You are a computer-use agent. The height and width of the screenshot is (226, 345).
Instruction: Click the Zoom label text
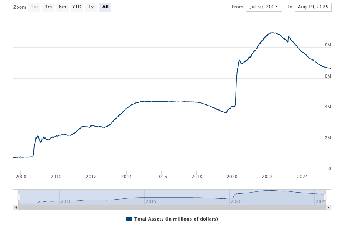coord(20,7)
